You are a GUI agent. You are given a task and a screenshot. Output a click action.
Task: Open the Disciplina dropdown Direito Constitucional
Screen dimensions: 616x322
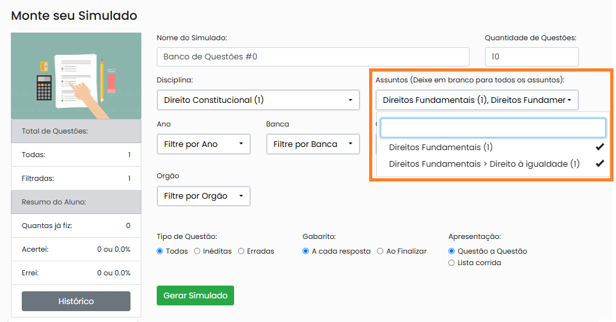tap(258, 100)
